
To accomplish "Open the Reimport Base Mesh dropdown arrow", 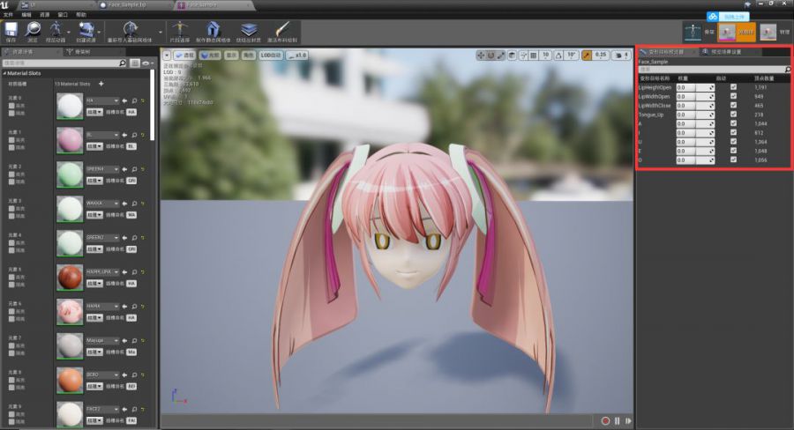I will pos(161,32).
